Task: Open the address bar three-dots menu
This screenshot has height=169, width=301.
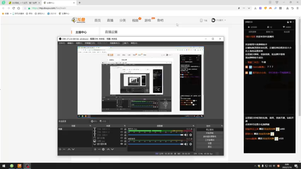Action: tap(244, 8)
